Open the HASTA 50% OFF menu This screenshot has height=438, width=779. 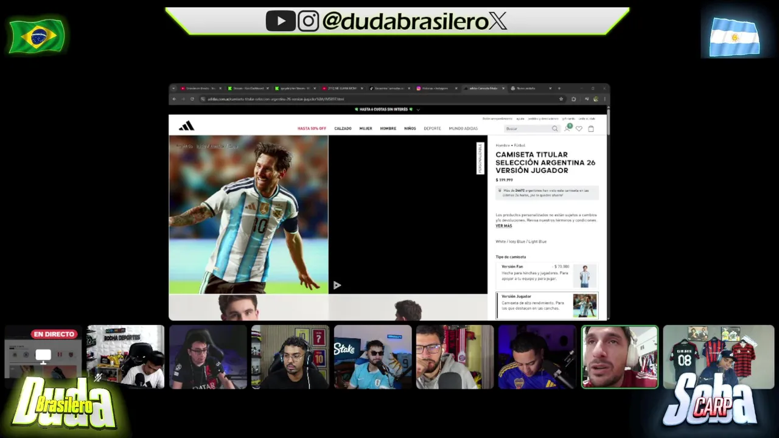coord(312,128)
